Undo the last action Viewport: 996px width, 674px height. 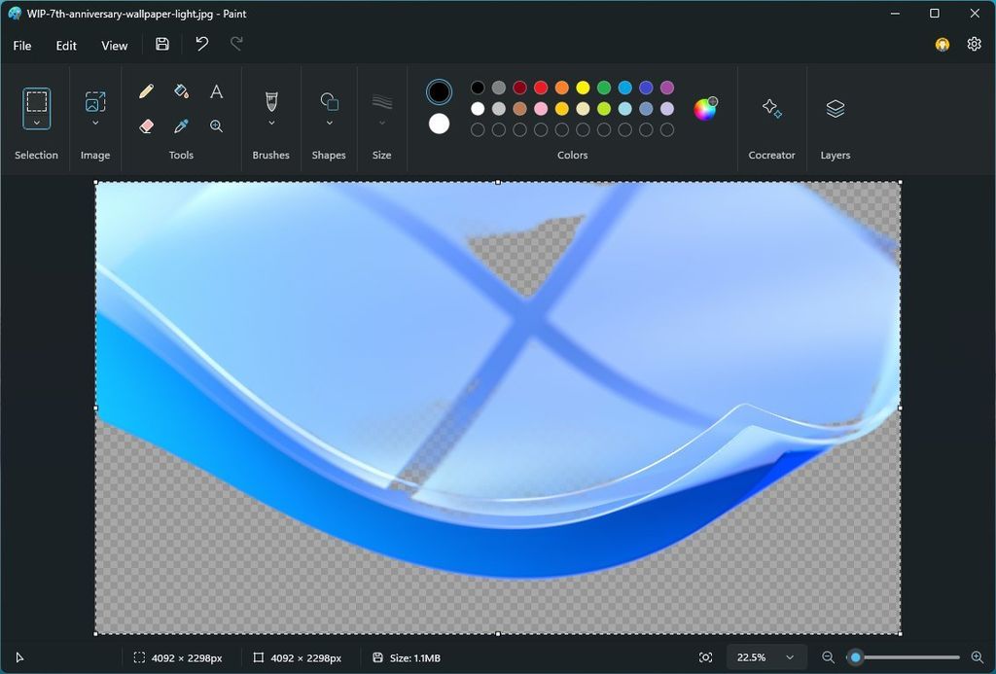click(201, 44)
